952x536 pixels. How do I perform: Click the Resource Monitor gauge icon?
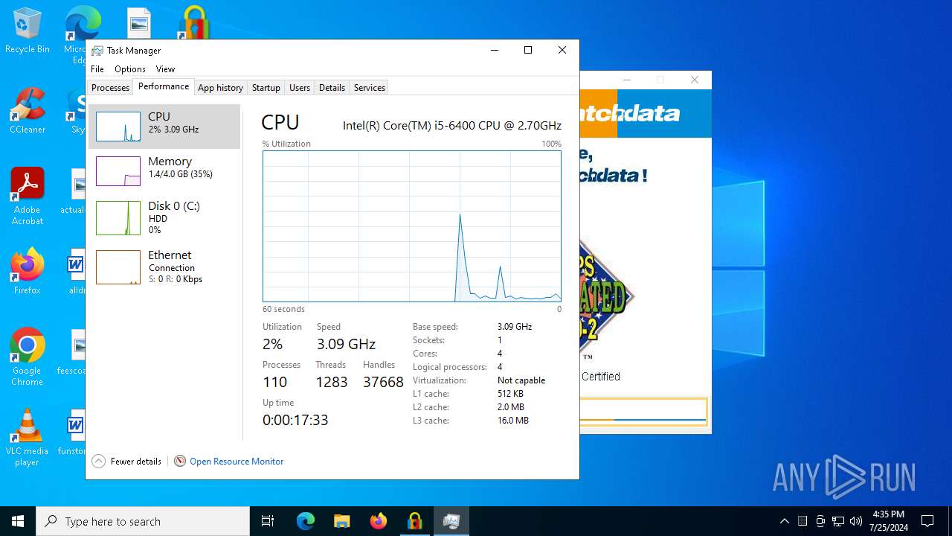(x=180, y=462)
